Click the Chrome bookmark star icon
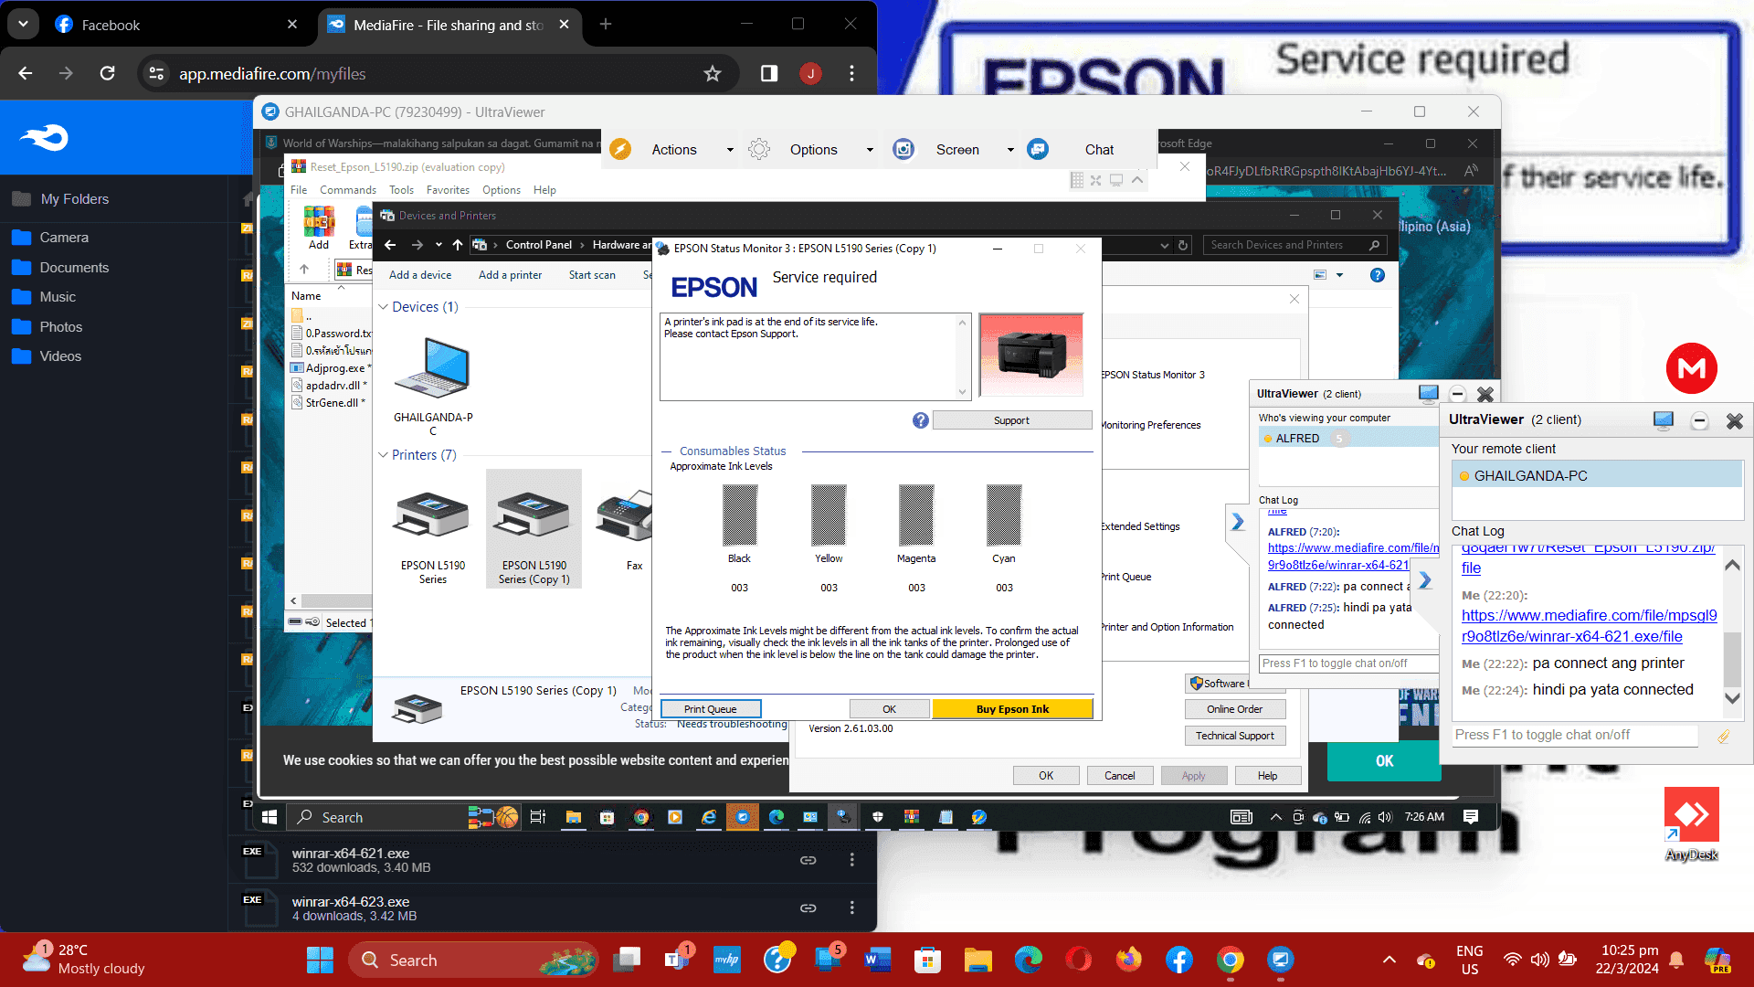Viewport: 1754px width, 987px height. 713,74
